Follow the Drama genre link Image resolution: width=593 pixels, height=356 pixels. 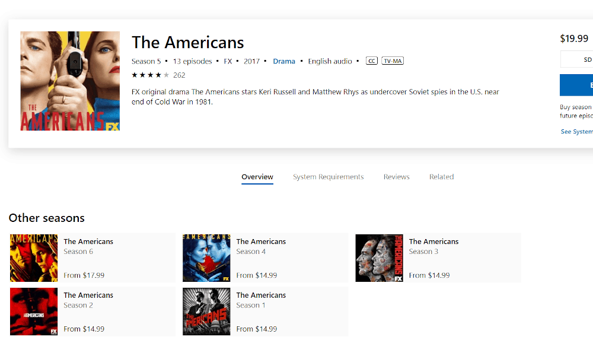(284, 61)
